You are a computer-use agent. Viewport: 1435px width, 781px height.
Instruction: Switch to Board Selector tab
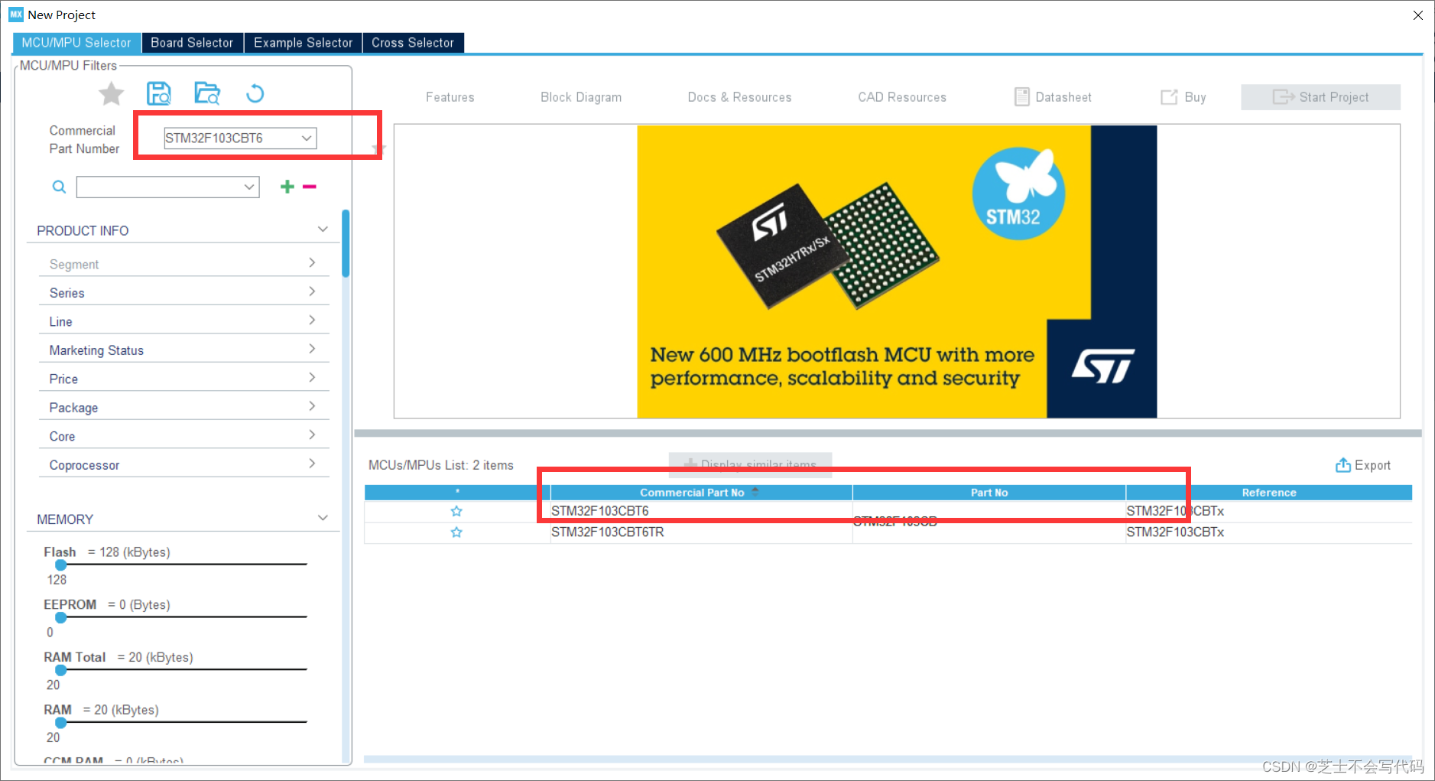pyautogui.click(x=192, y=43)
